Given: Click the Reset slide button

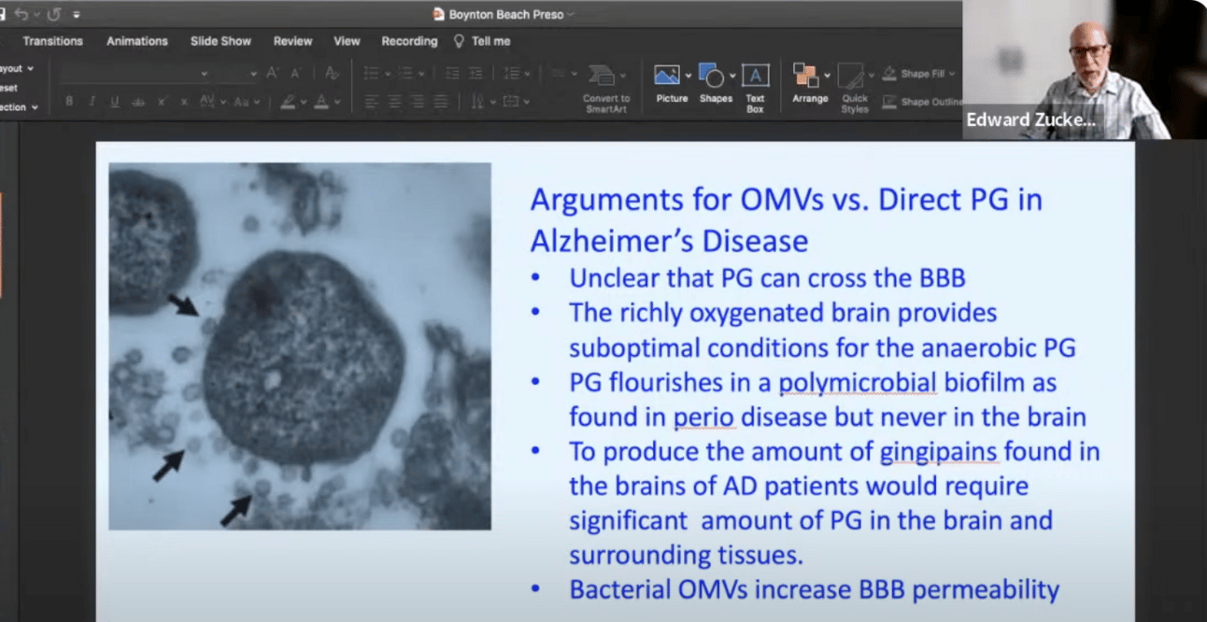Looking at the screenshot, I should click(x=8, y=88).
